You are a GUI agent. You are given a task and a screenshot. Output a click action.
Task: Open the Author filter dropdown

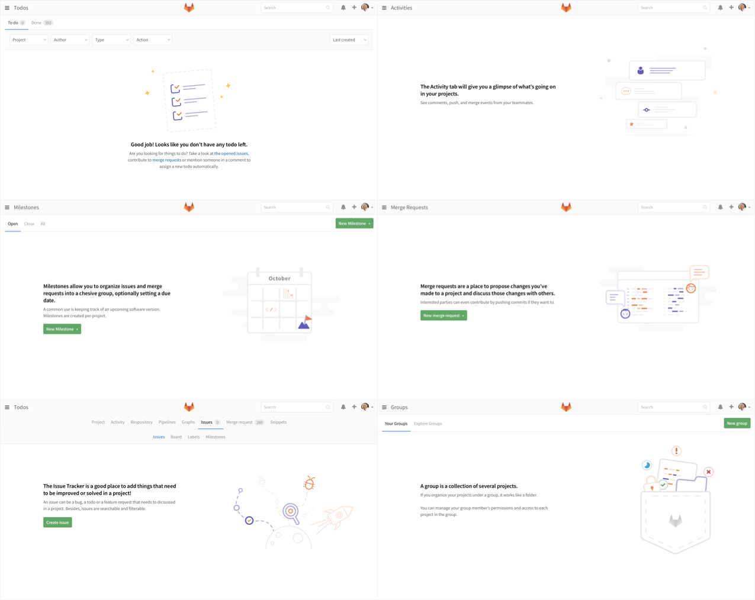70,40
